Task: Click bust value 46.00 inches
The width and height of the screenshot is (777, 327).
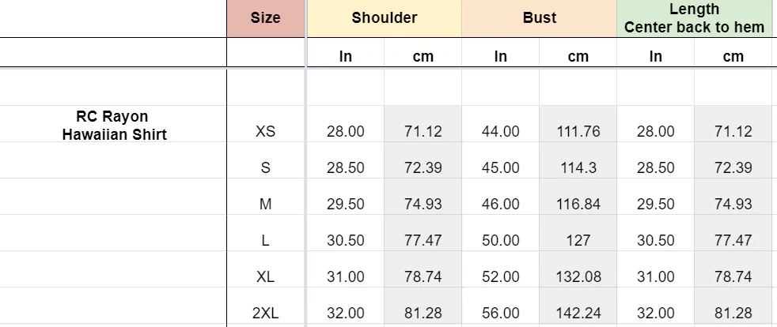Action: coord(501,205)
